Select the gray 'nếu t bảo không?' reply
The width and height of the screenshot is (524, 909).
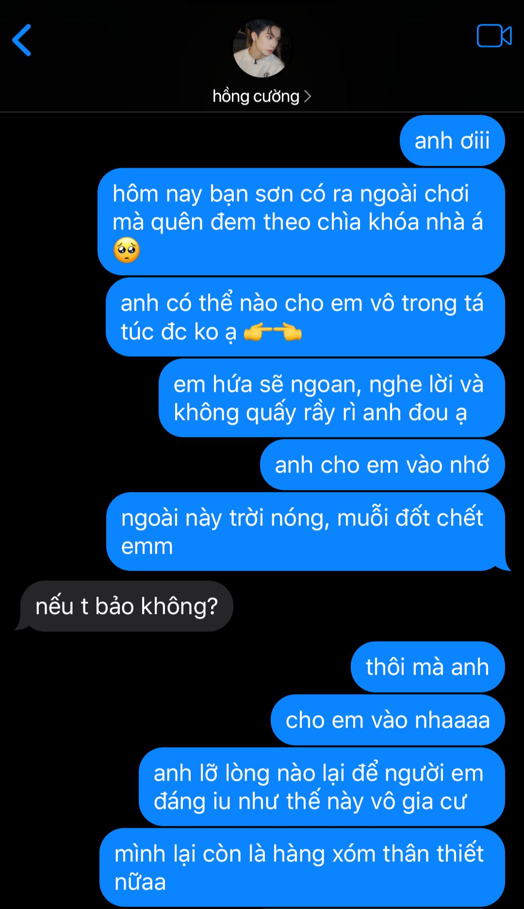tap(125, 606)
